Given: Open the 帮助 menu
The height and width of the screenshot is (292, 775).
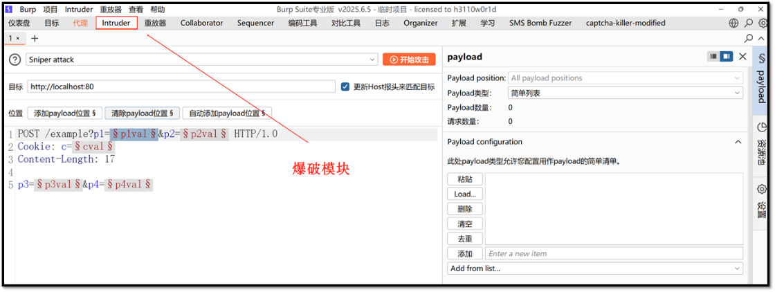Looking at the screenshot, I should click(x=158, y=10).
